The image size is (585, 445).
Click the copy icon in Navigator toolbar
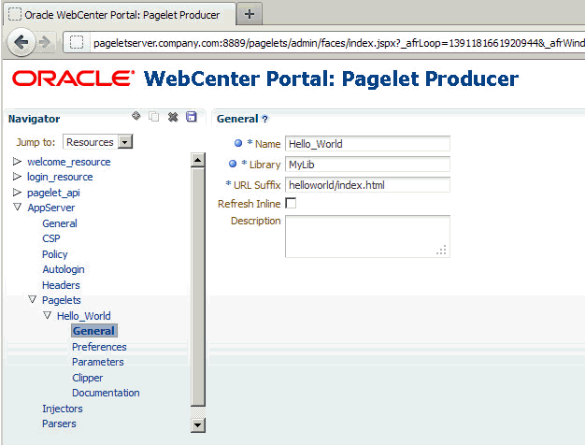point(153,117)
